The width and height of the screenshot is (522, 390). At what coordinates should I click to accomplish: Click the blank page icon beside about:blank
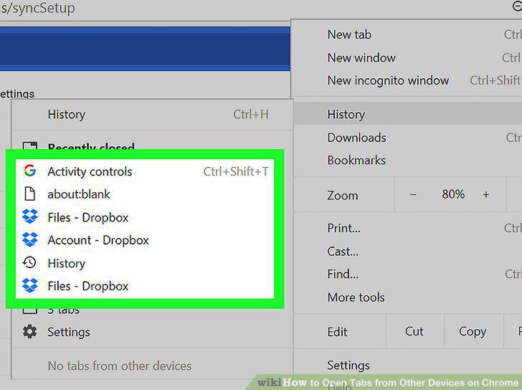pos(30,194)
